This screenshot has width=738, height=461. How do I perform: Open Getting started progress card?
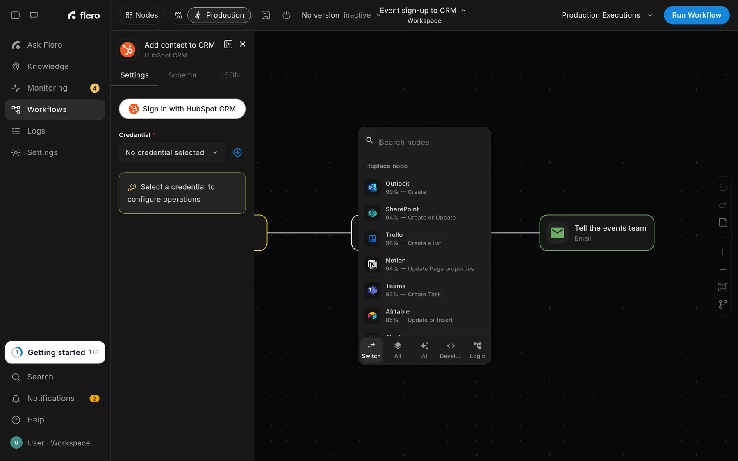pyautogui.click(x=55, y=352)
